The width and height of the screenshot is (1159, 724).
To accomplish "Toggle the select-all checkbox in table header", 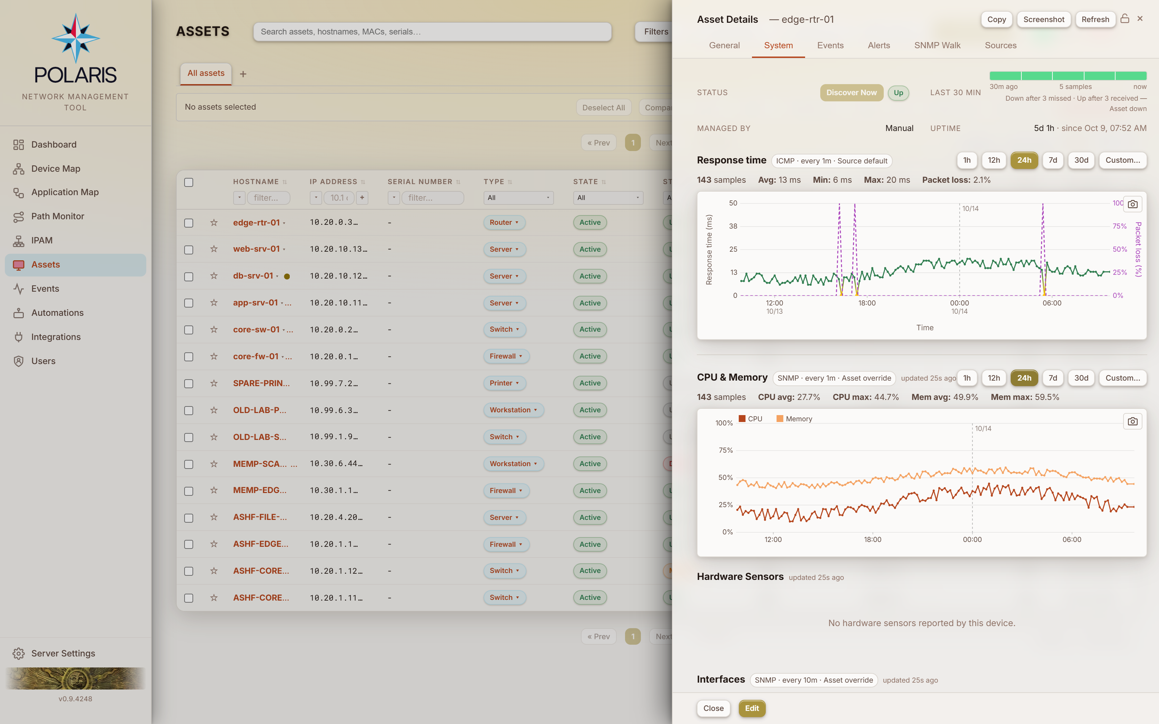I will 189,182.
